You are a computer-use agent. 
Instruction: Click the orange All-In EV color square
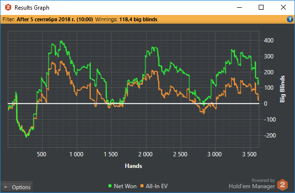142,186
